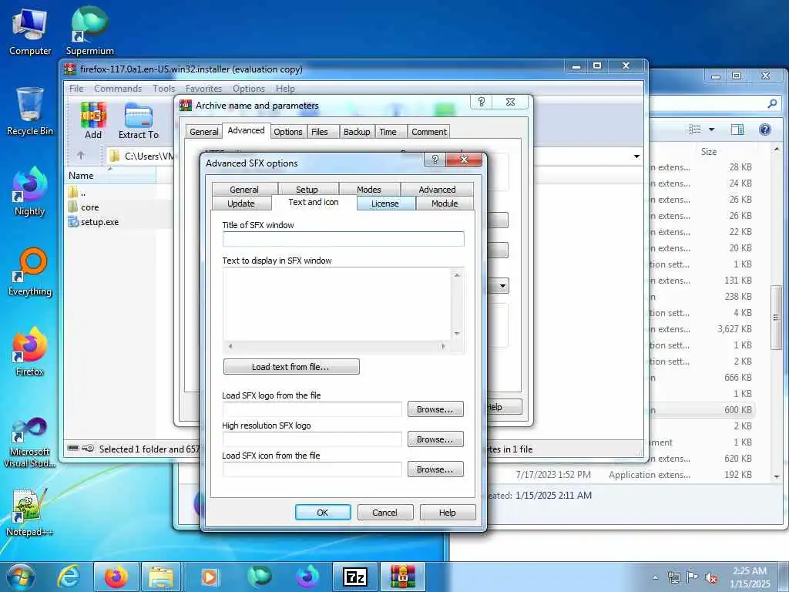This screenshot has width=789, height=592.
Task: Click the Load SFX icon path field
Action: pos(312,469)
